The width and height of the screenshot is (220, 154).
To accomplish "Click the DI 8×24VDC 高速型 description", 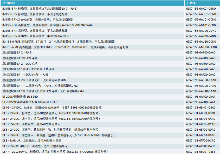I will click(x=50, y=130).
